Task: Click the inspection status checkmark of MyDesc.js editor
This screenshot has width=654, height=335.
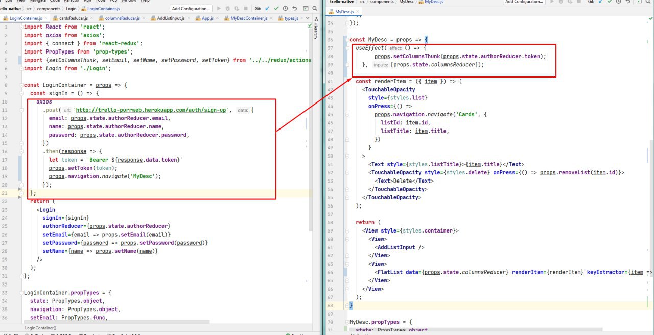Action: click(650, 18)
